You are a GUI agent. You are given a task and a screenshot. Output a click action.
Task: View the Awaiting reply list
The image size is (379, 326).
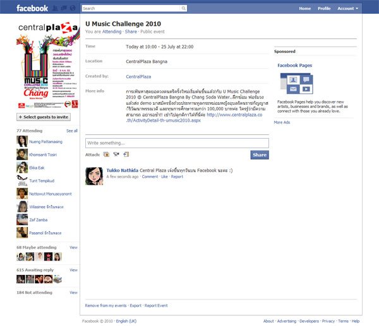pyautogui.click(x=73, y=270)
